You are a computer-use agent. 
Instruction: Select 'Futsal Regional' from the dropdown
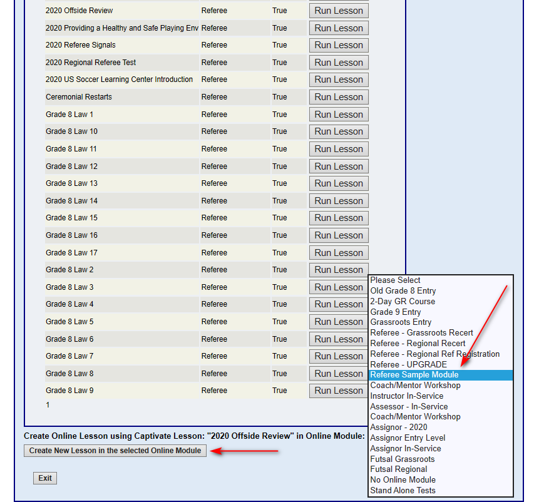pyautogui.click(x=441, y=469)
